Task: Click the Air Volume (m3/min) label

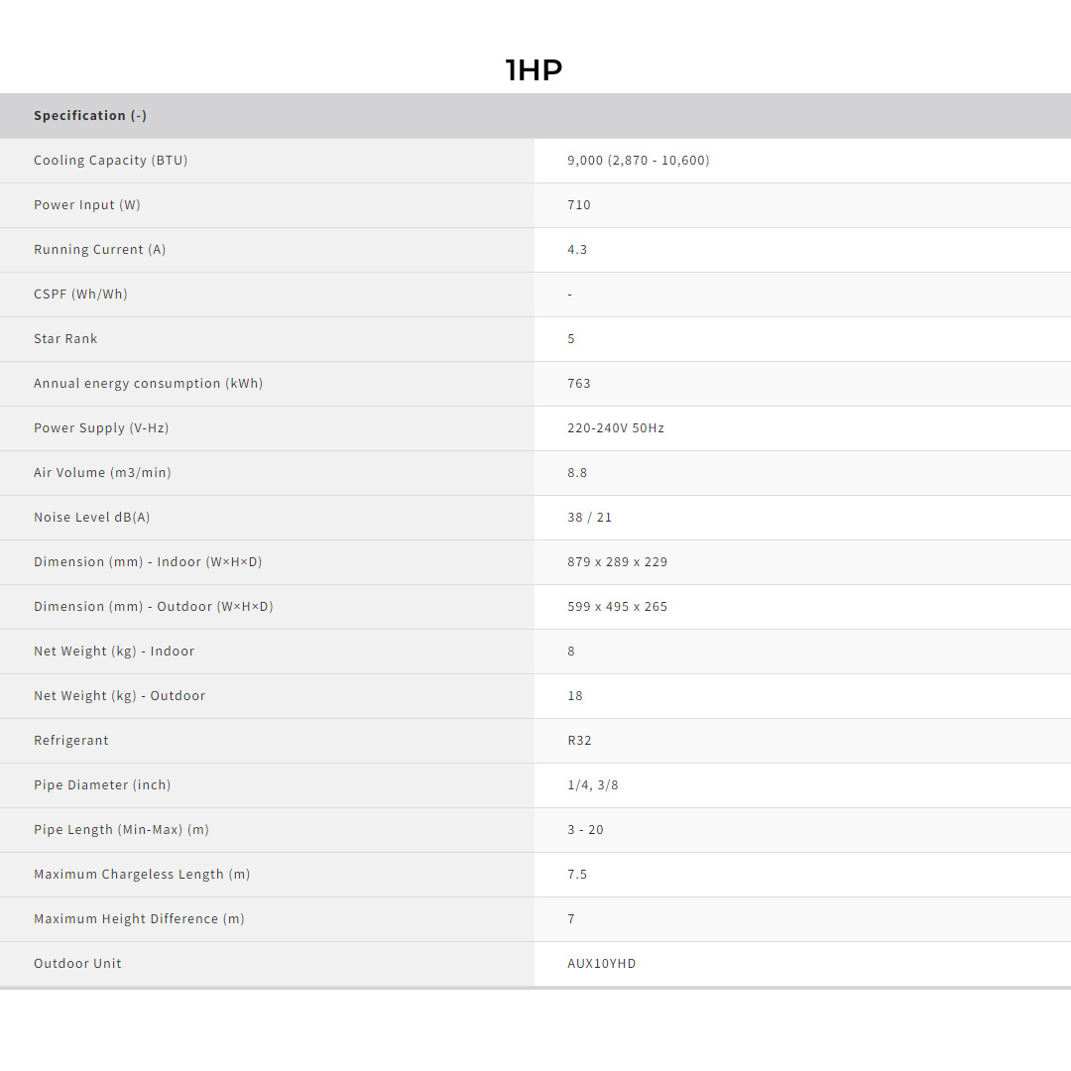Action: pos(102,473)
